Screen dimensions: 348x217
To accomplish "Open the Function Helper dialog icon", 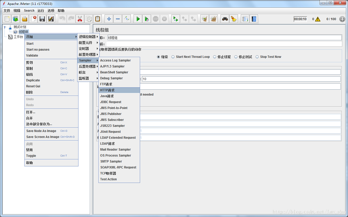I will [x=245, y=19].
